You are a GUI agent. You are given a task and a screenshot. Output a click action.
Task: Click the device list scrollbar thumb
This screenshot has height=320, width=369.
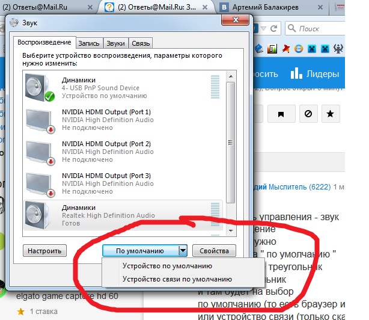(231, 142)
